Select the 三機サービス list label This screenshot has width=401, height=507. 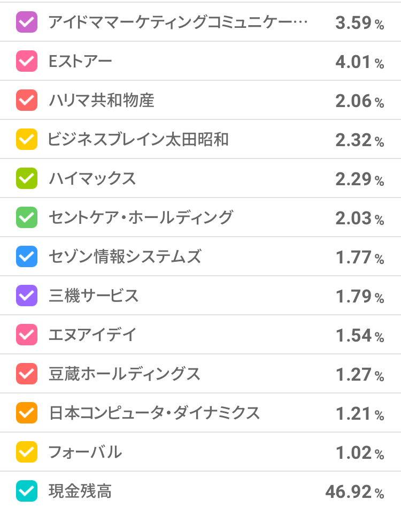tap(94, 296)
